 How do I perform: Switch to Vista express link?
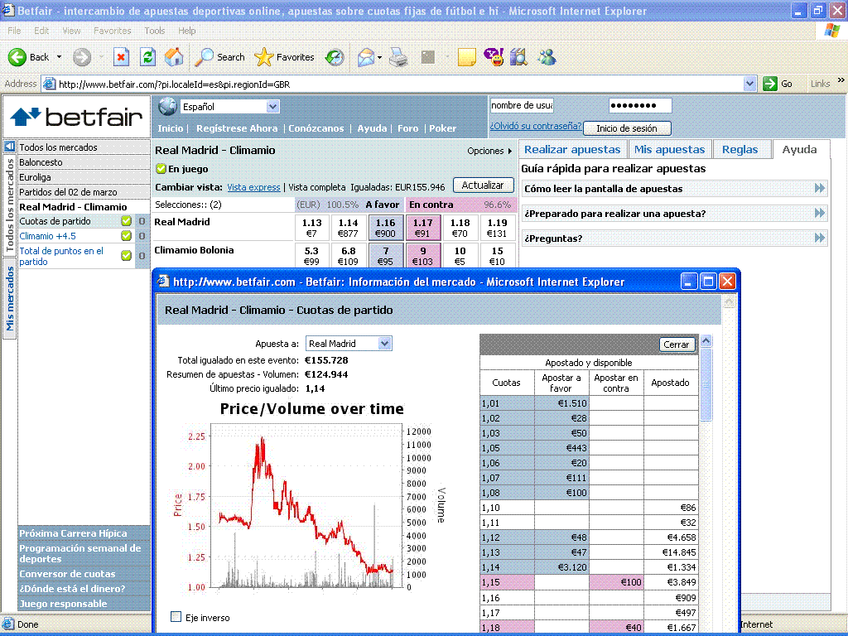253,187
